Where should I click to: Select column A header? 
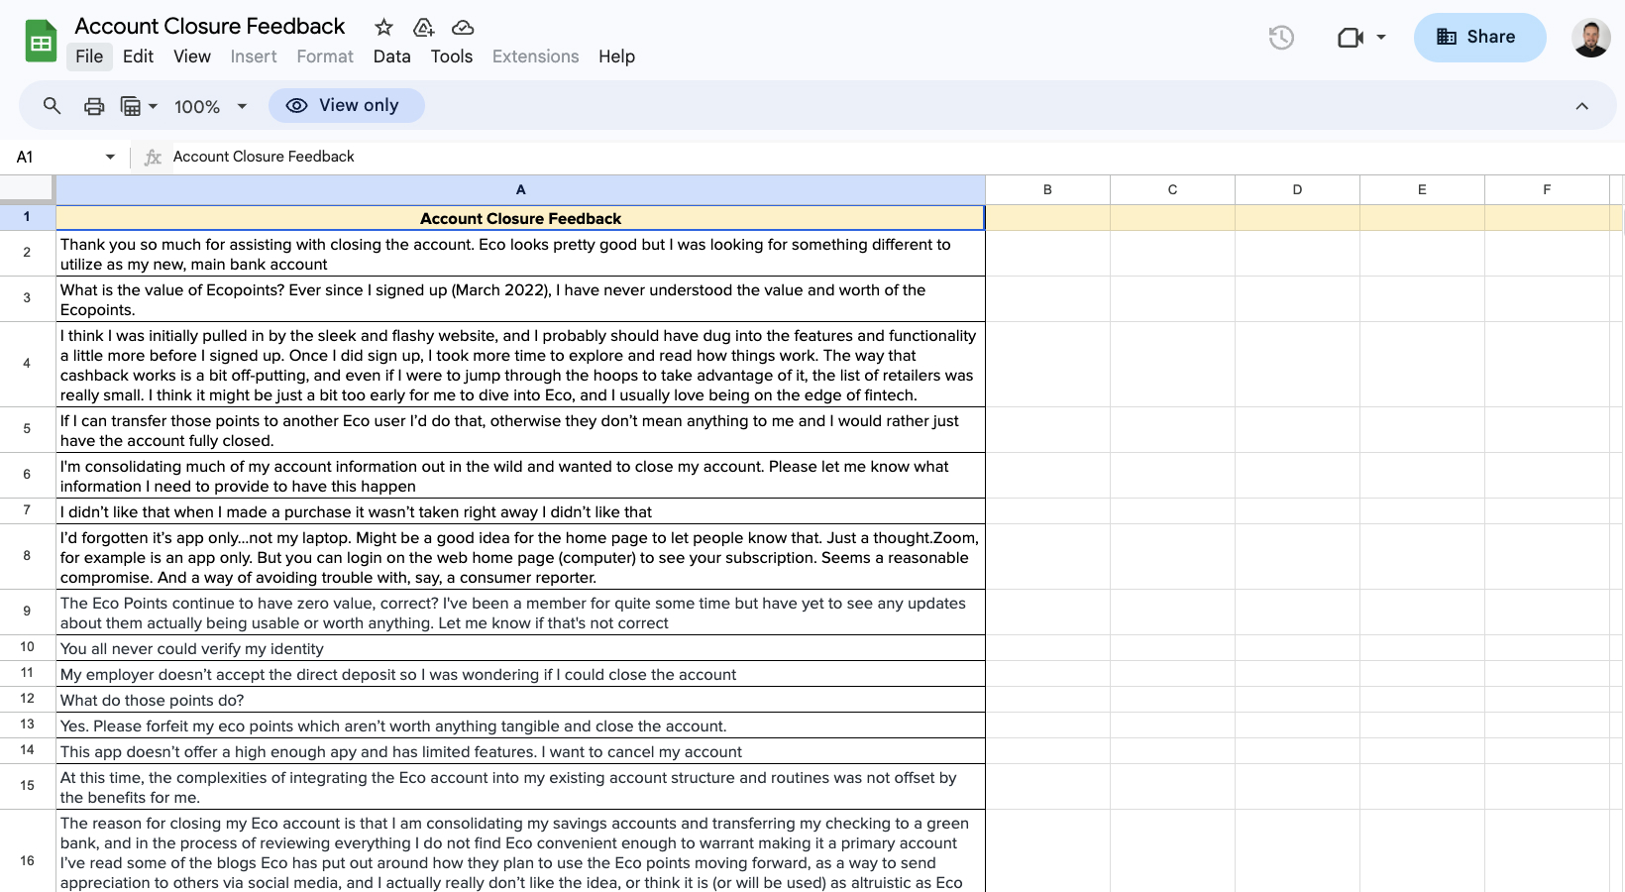coord(521,189)
